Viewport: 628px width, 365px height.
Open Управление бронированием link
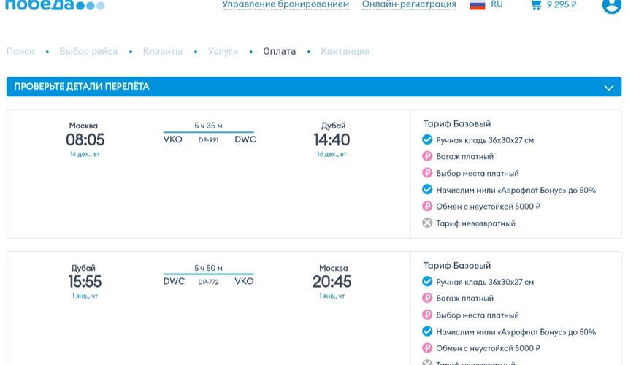[x=286, y=4]
